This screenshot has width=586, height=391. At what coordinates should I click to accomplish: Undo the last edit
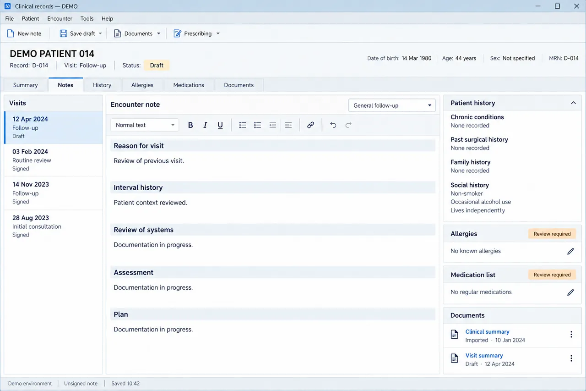(x=333, y=125)
